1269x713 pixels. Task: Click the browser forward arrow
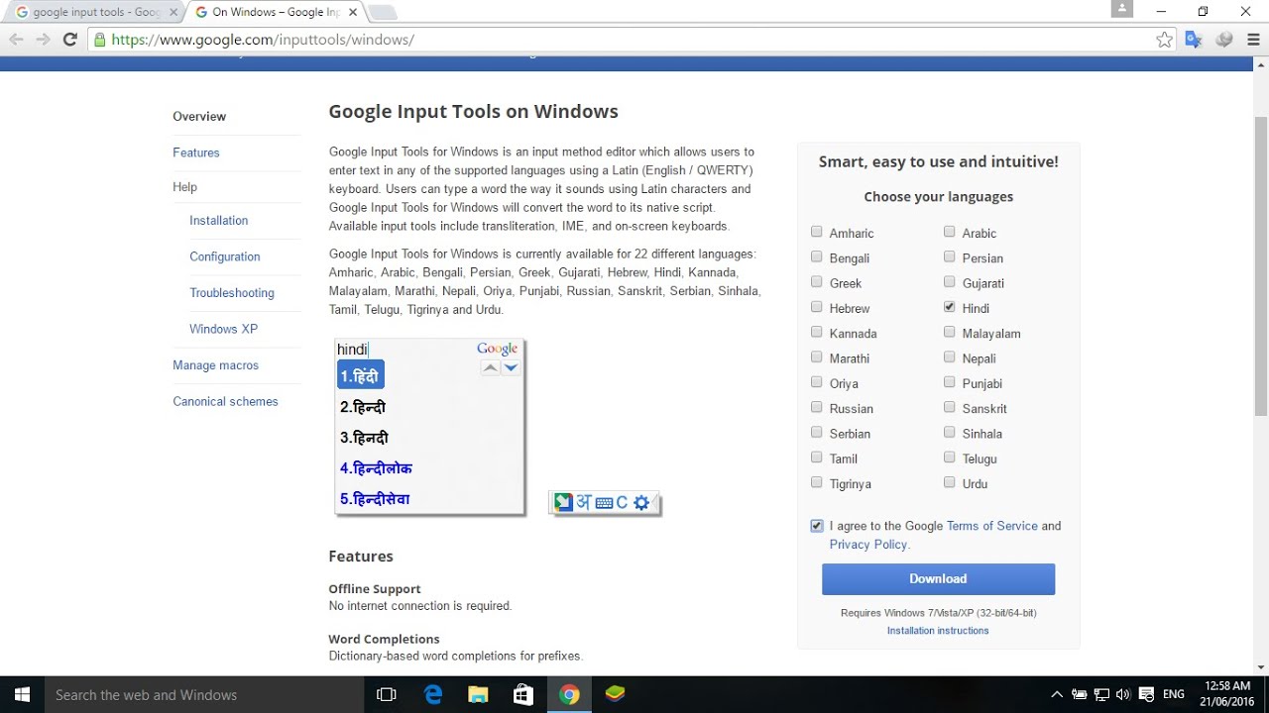pos(43,40)
